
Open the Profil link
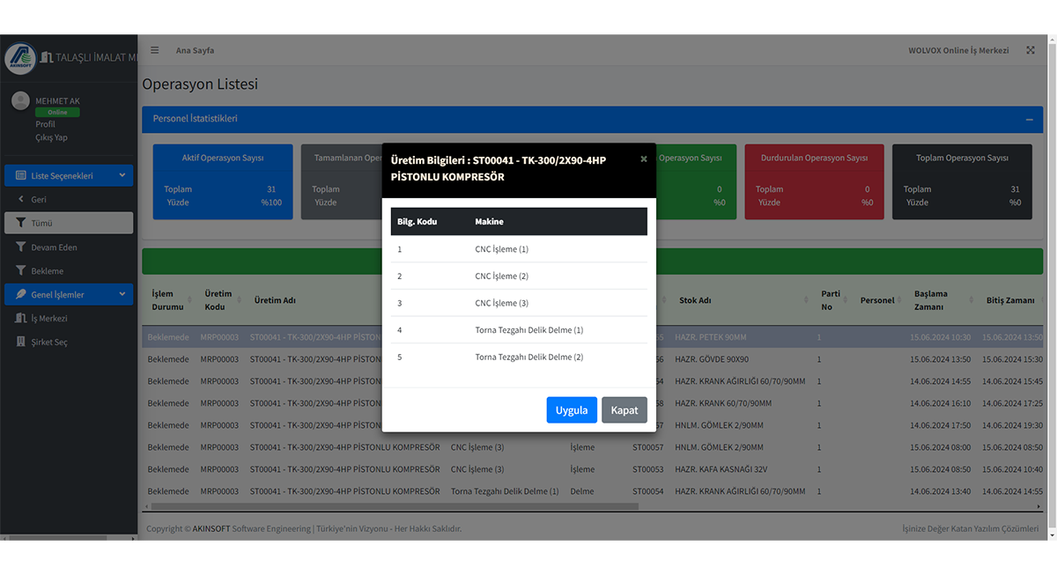point(45,124)
